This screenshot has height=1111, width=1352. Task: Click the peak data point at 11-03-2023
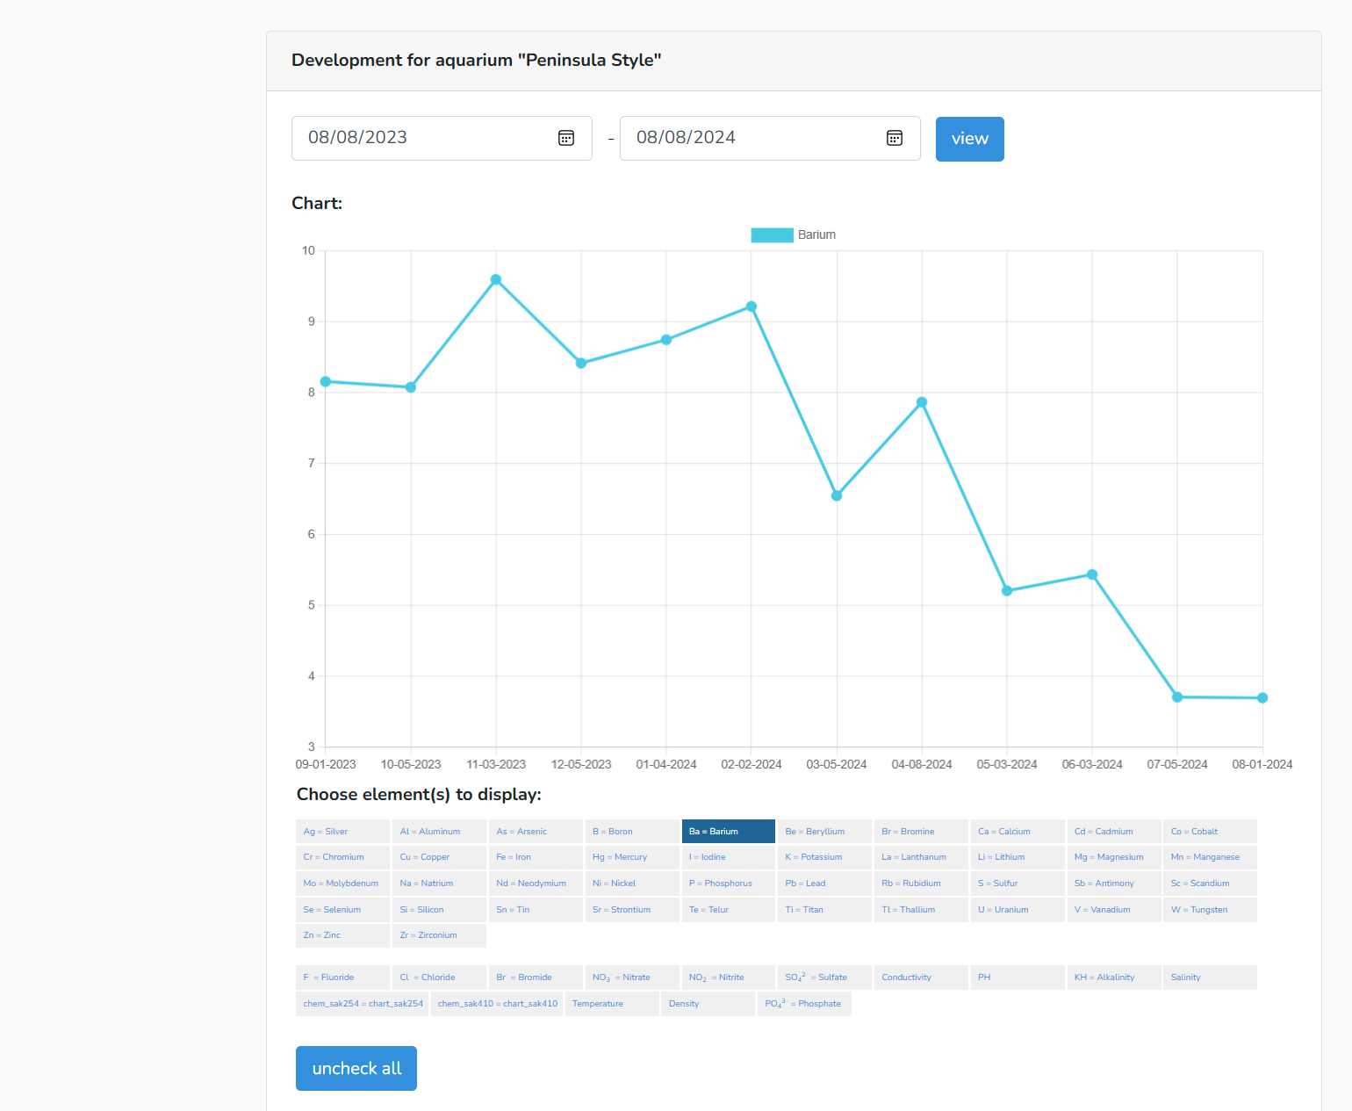(496, 280)
